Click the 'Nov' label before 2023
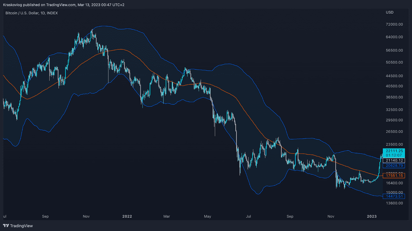The height and width of the screenshot is (231, 412). (x=331, y=216)
